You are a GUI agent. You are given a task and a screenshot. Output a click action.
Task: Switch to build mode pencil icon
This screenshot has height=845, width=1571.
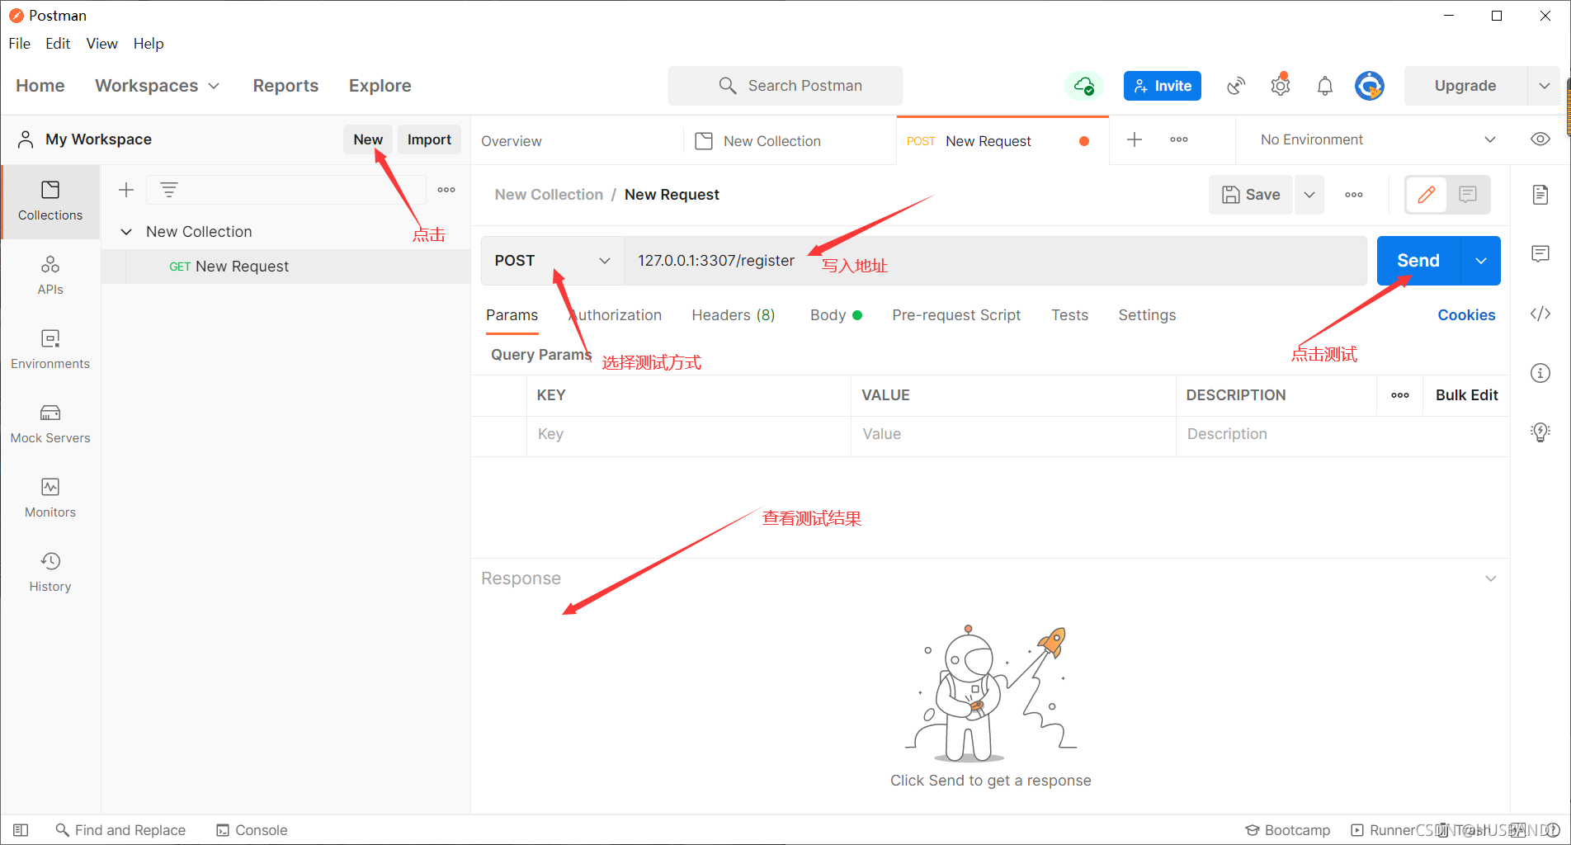coord(1427,195)
